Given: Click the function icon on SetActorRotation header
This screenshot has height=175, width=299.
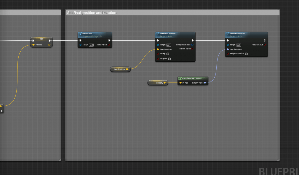Looking at the screenshot, I should point(228,33).
